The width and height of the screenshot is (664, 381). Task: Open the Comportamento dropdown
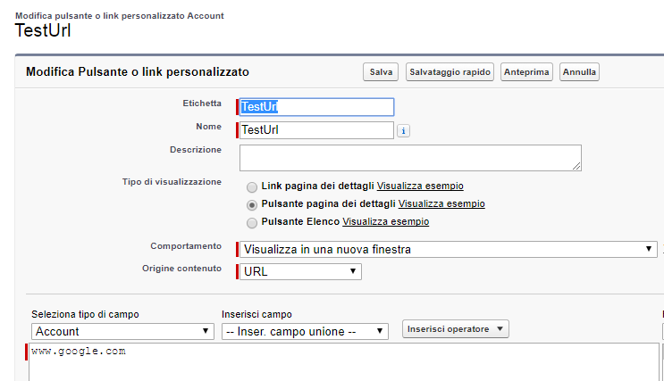pos(449,250)
